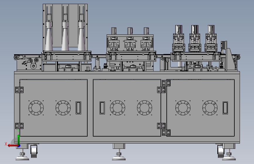Select the handle on the right cabinet door
Viewport: 254px width, 164px height.
tap(225, 108)
